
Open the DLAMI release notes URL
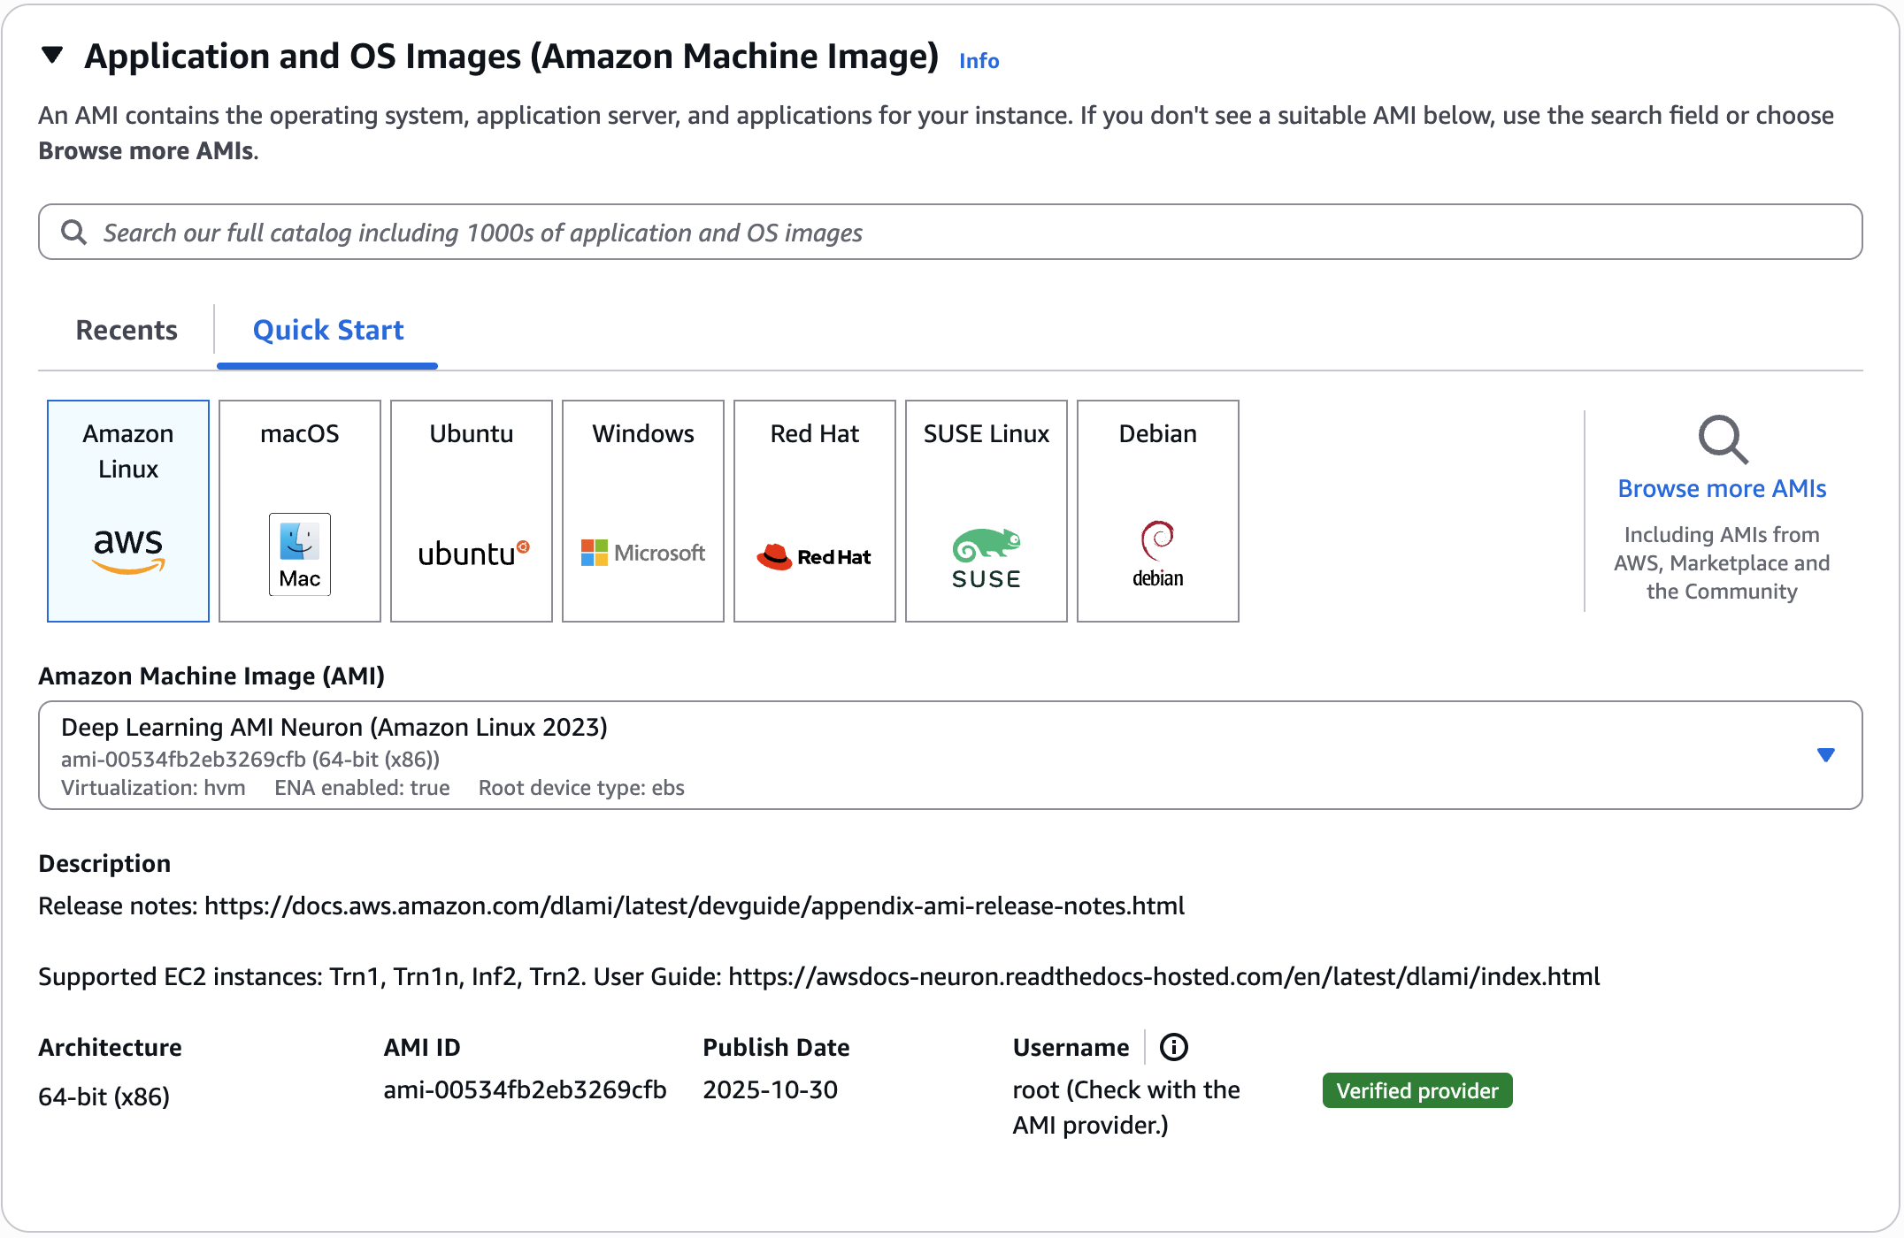[x=694, y=905]
